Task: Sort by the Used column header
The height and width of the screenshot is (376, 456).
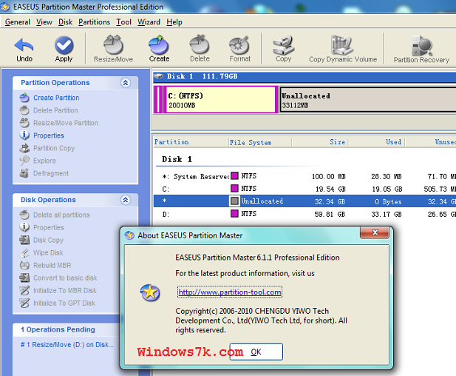Action: pos(377,142)
